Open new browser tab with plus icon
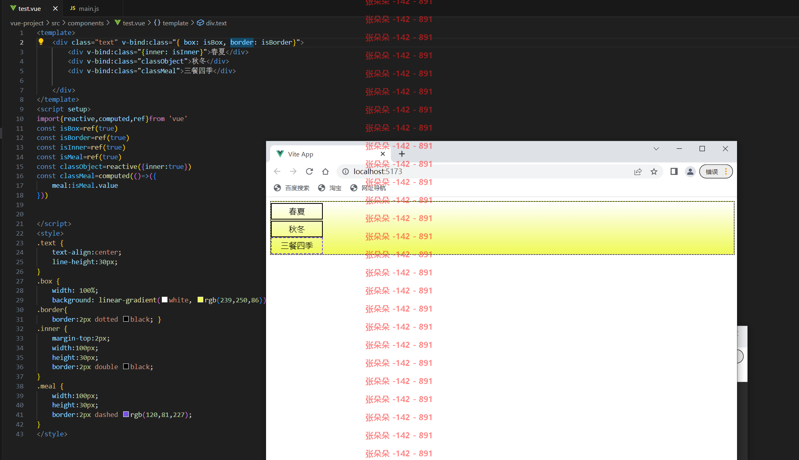Image resolution: width=799 pixels, height=460 pixels. [402, 154]
